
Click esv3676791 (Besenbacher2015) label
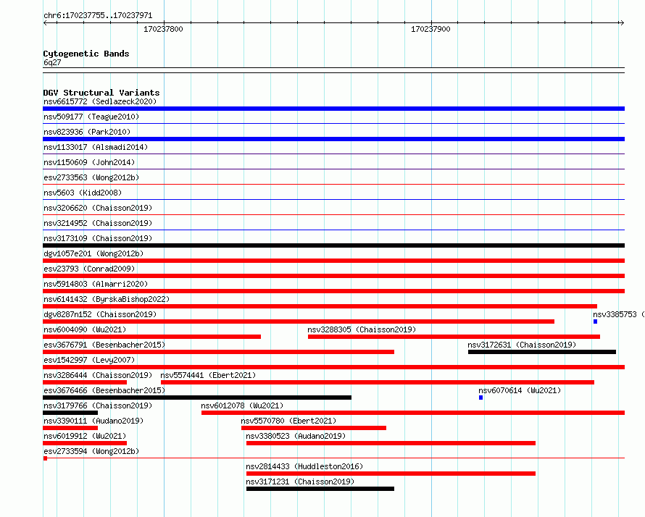(x=104, y=345)
